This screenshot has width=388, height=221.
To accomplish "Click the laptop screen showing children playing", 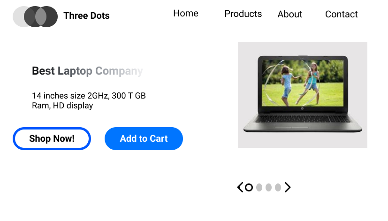I will pyautogui.click(x=303, y=83).
